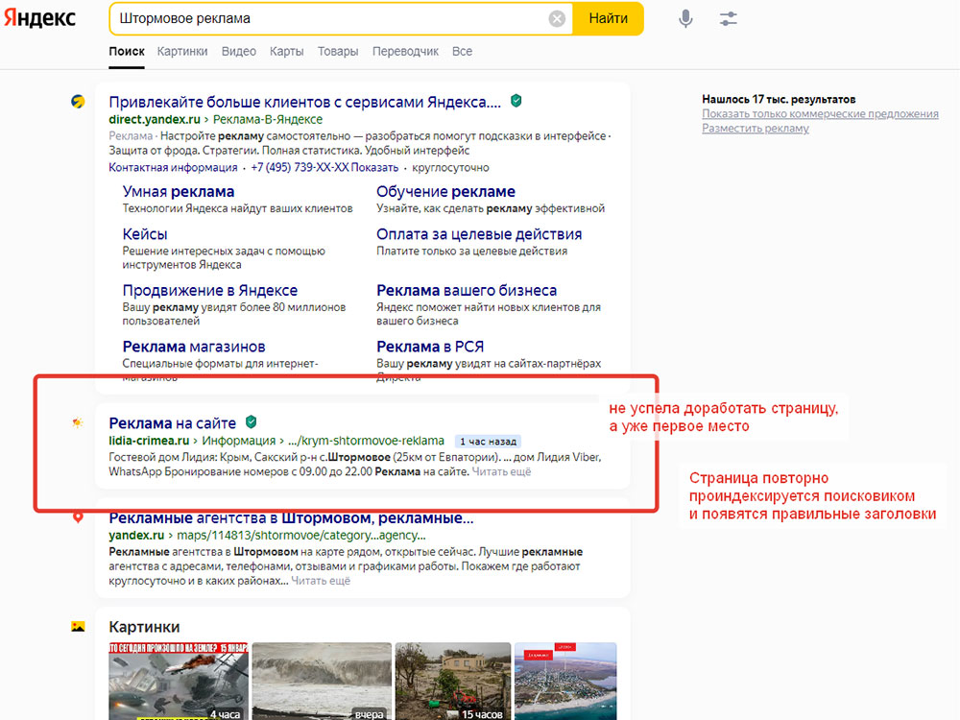Click the red map pin icon of maps result
The width and height of the screenshot is (960, 720).
(x=78, y=517)
